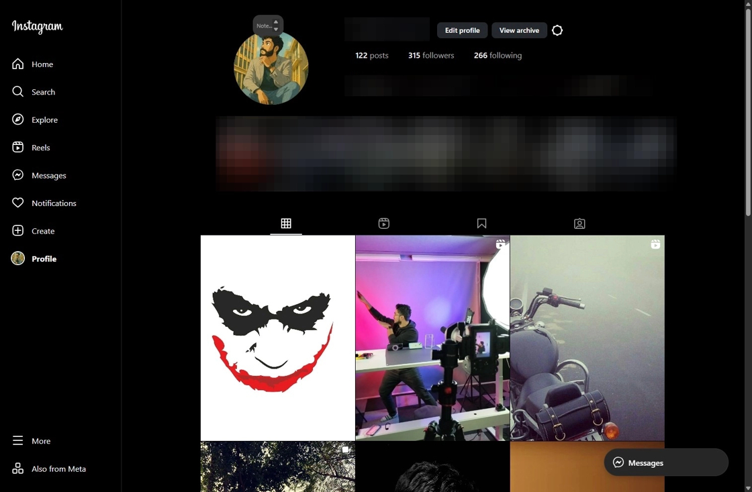This screenshot has width=752, height=492.
Task: Click the Reels icon in the sidebar
Action: point(17,147)
